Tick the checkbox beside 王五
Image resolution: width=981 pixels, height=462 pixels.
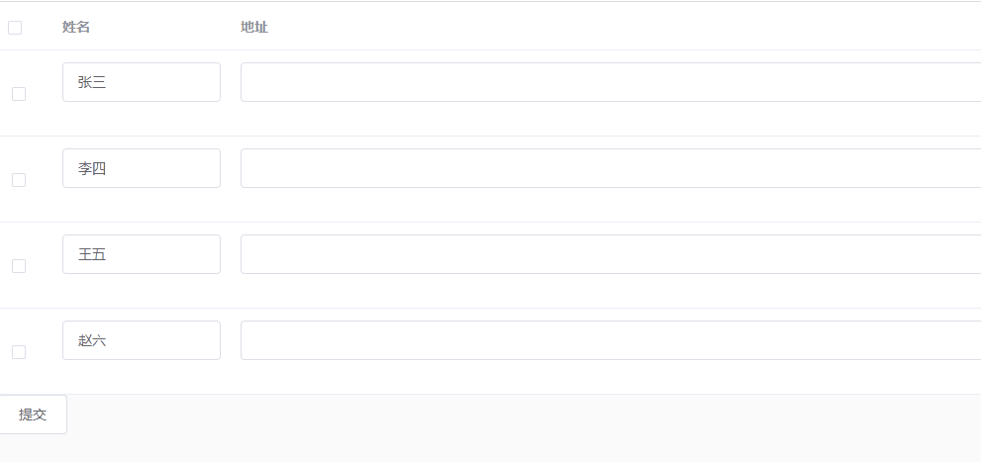pyautogui.click(x=19, y=266)
